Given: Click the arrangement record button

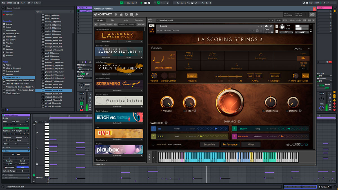Looking at the screenshot, I should click(149, 3).
